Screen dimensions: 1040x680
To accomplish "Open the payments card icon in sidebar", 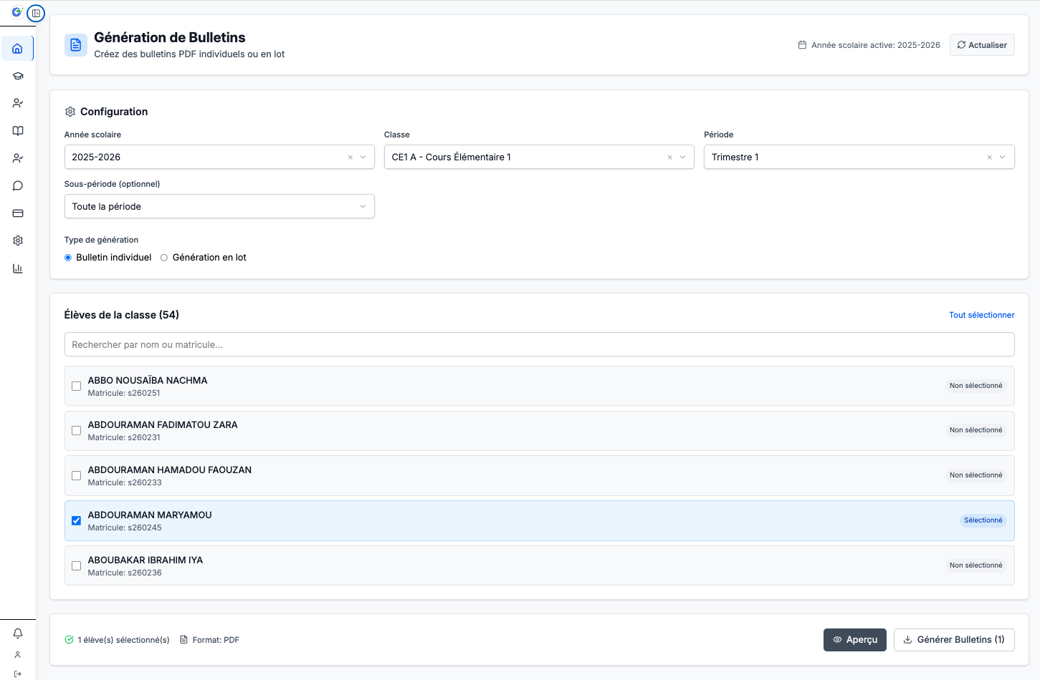I will point(17,213).
